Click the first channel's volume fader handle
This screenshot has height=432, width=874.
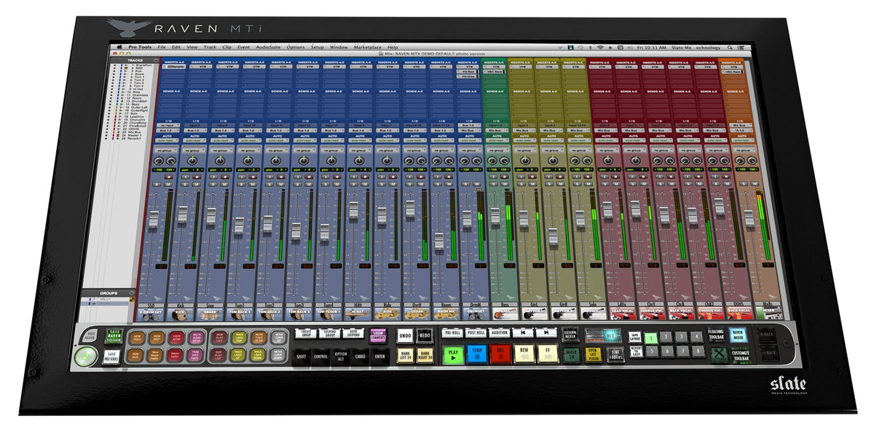[x=154, y=218]
